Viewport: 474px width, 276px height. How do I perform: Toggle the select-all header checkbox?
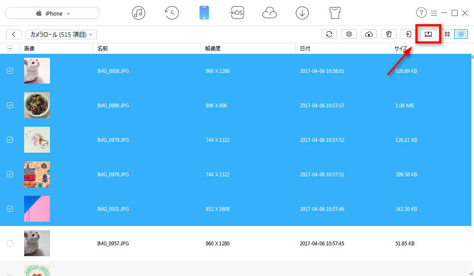pos(10,48)
